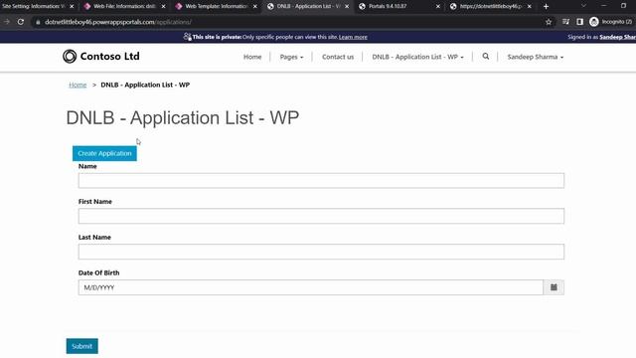
Task: Open a new browser tab
Action: pos(546,6)
